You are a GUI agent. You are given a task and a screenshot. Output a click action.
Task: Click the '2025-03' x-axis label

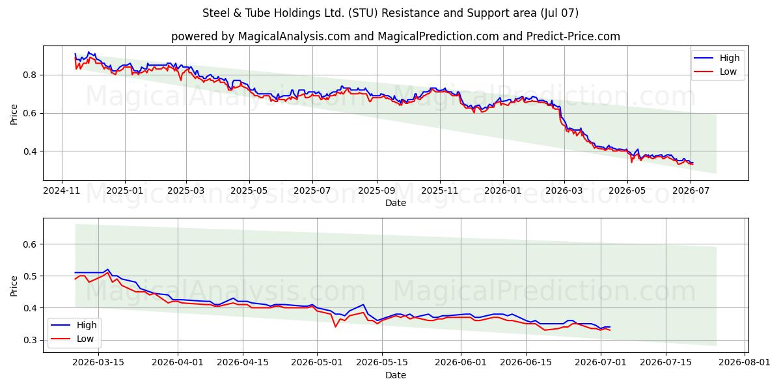(x=186, y=191)
